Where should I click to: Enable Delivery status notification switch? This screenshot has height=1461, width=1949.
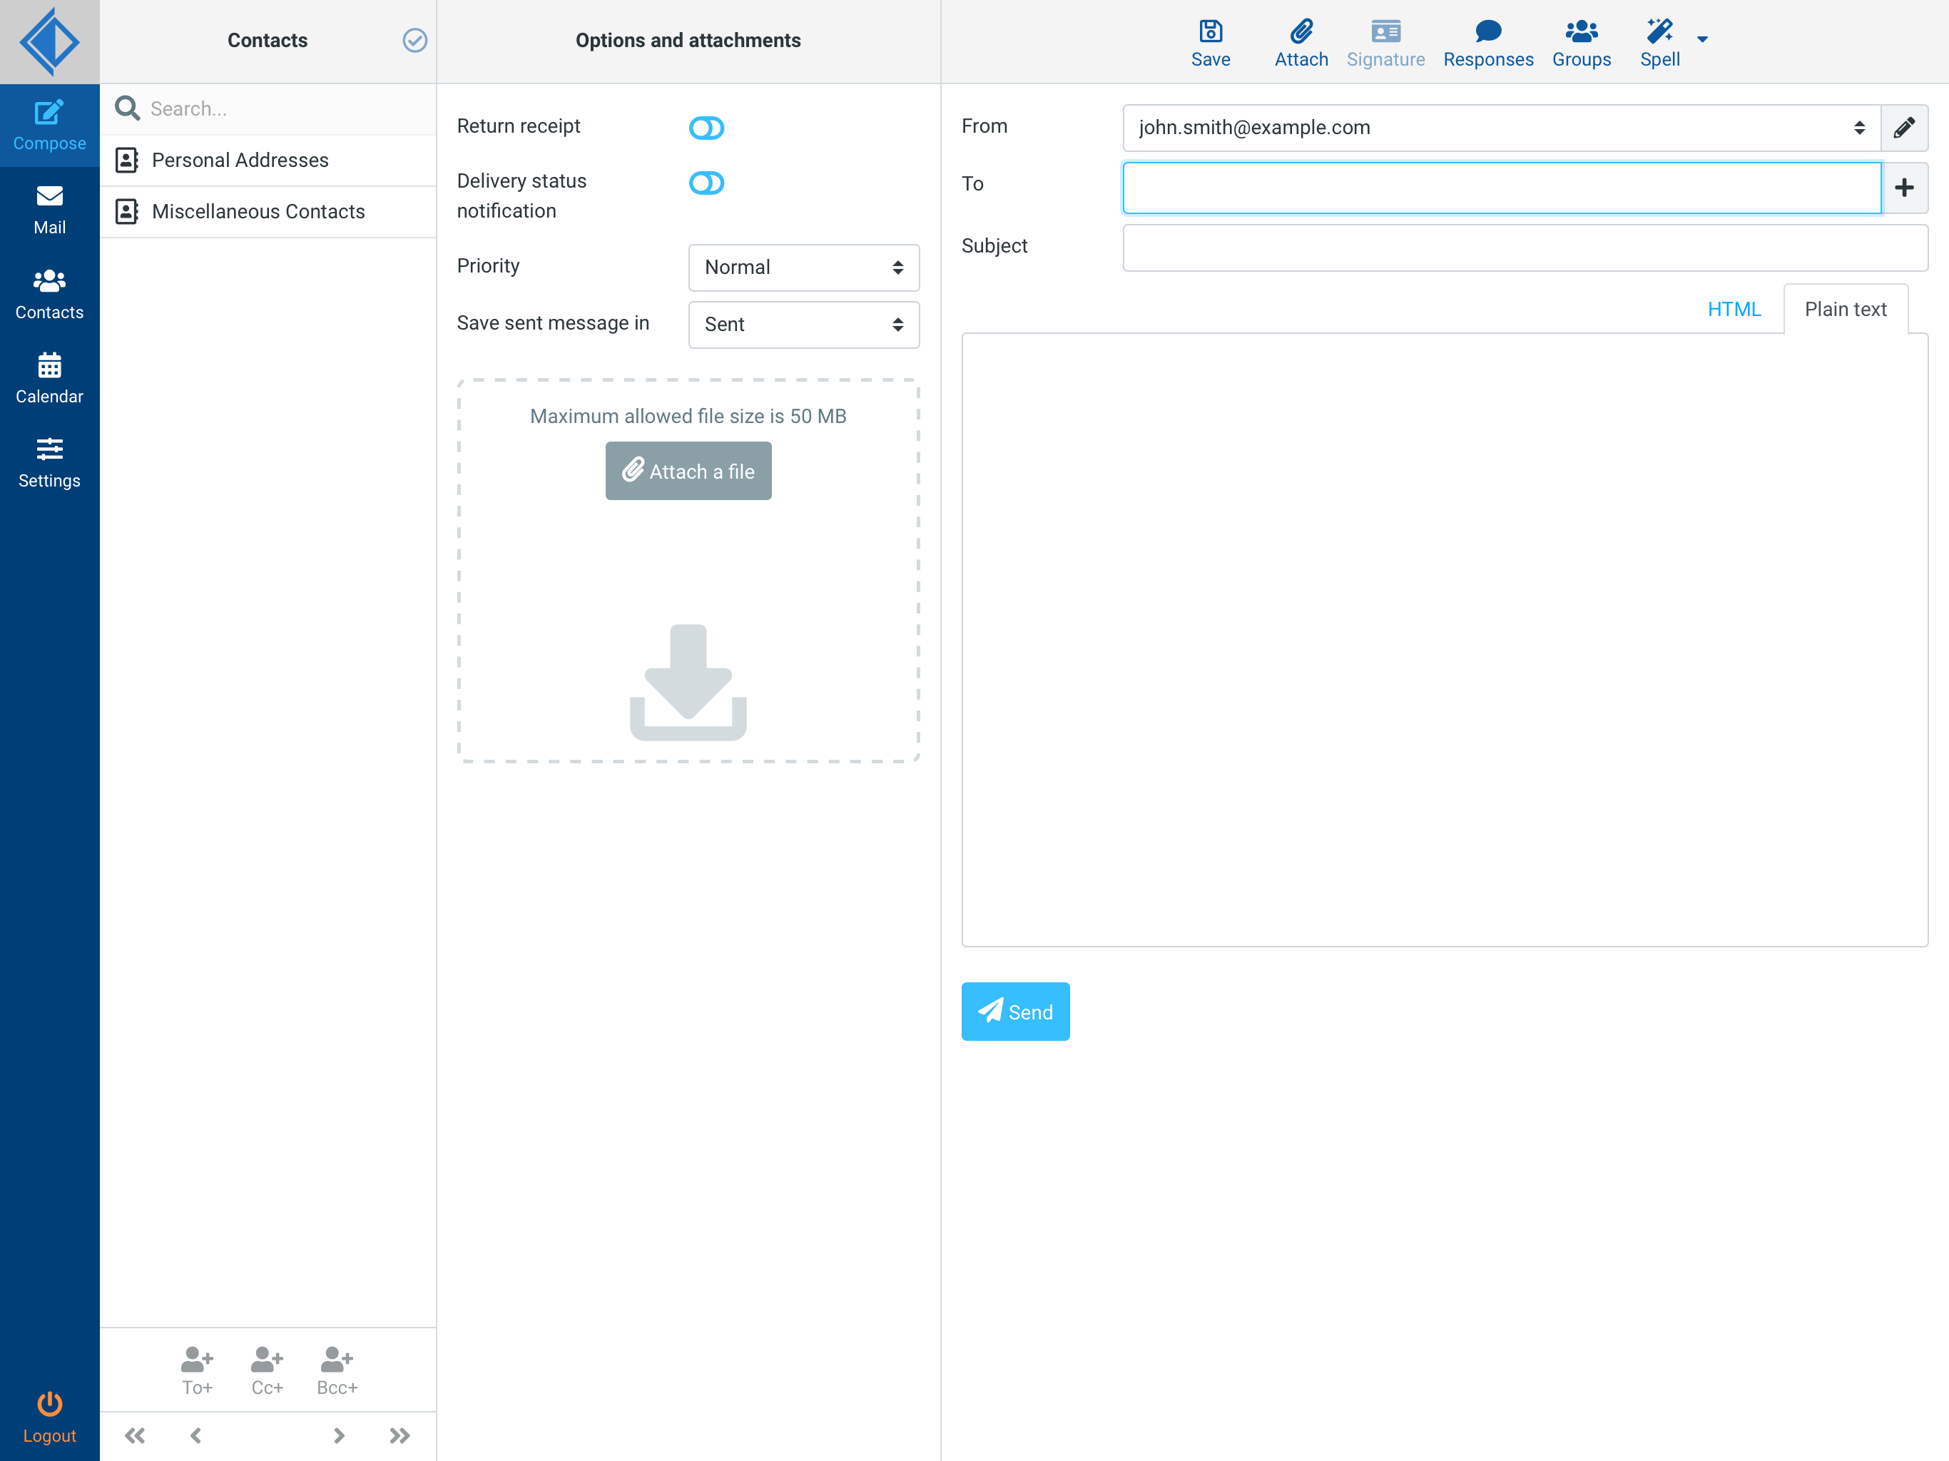coord(706,183)
